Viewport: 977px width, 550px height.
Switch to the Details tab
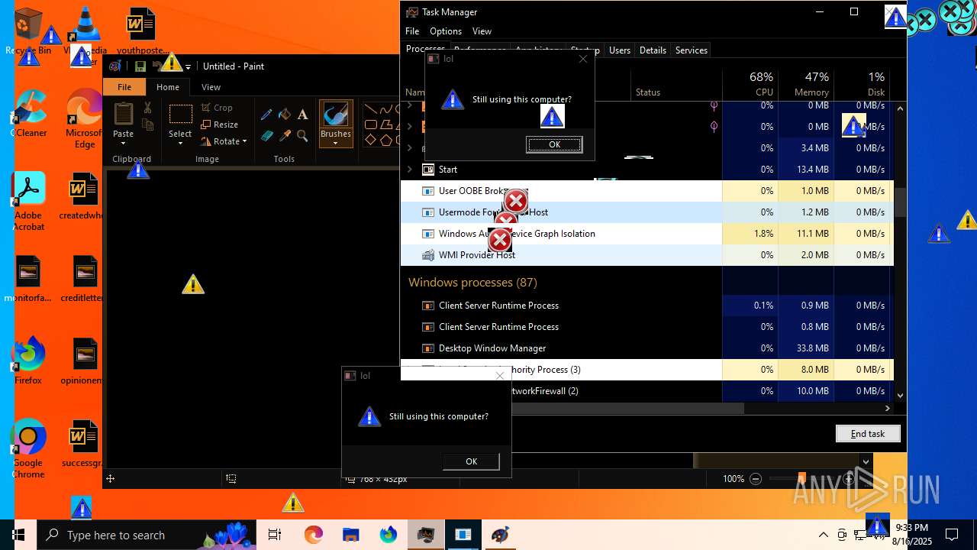[x=653, y=50]
